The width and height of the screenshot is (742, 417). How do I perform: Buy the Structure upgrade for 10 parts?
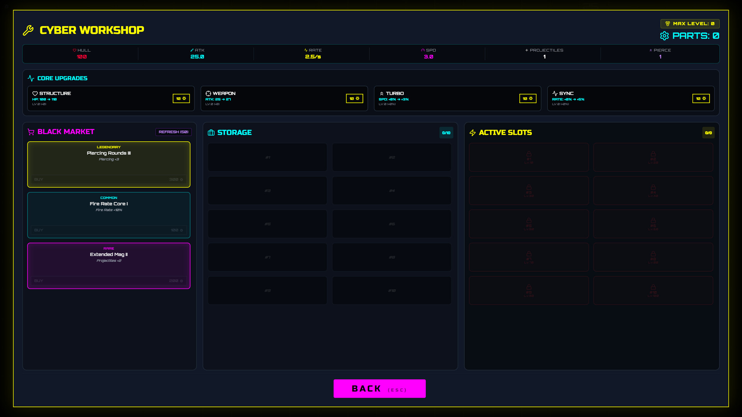point(181,98)
